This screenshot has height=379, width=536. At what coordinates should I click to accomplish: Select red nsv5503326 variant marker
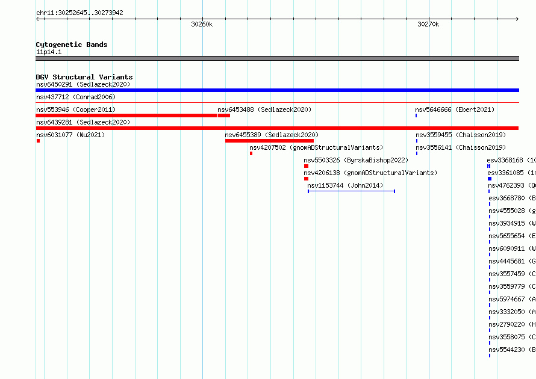(307, 166)
